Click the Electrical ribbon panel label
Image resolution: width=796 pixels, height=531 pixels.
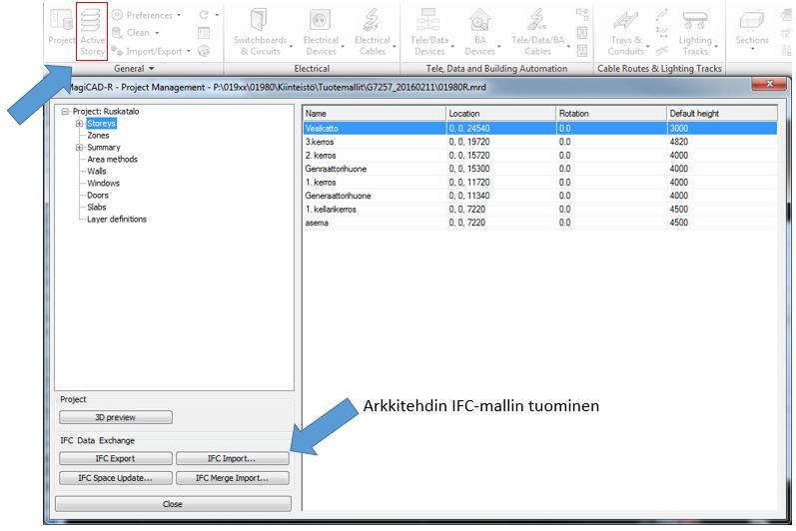coord(312,69)
